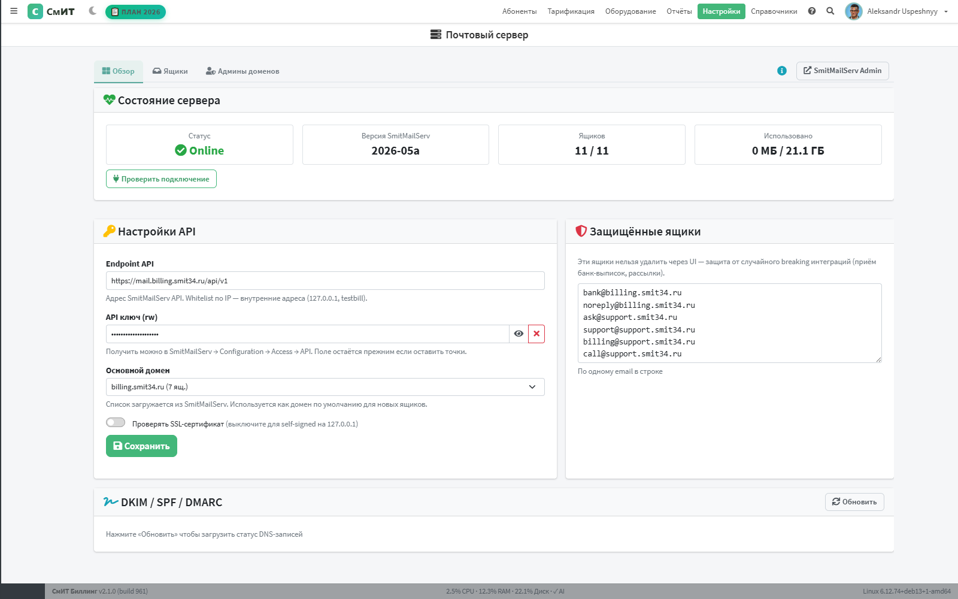Toggle dark mode moon icon
Image resolution: width=958 pixels, height=599 pixels.
(x=93, y=11)
